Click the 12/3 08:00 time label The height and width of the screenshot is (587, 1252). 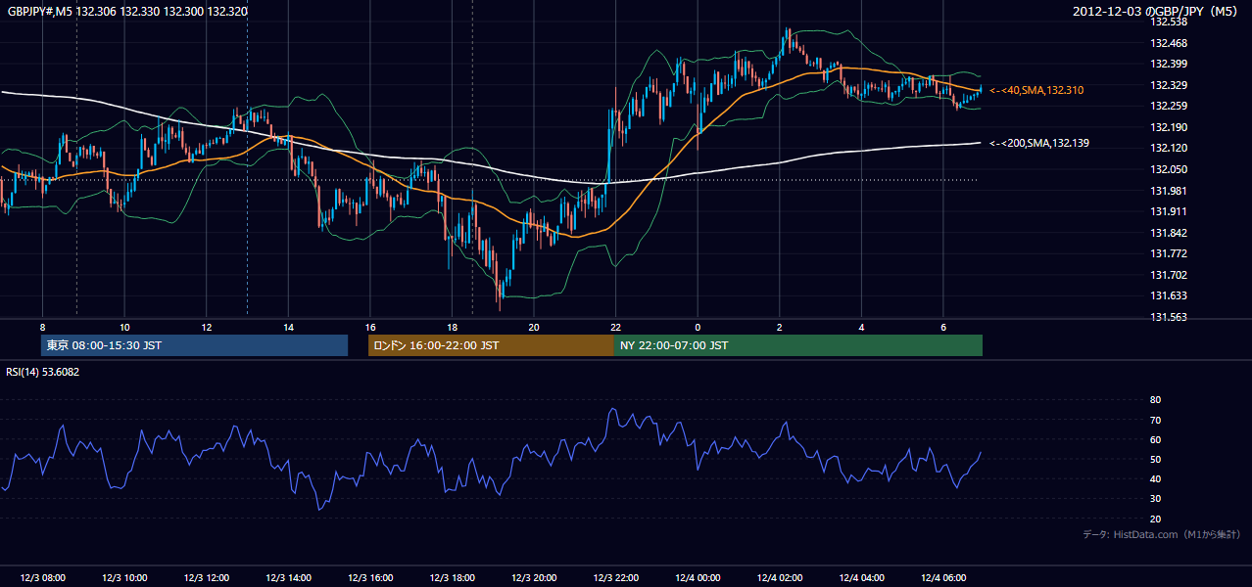[42, 577]
